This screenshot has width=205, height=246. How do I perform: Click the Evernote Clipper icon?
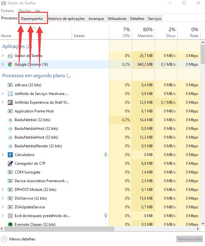[10, 224]
